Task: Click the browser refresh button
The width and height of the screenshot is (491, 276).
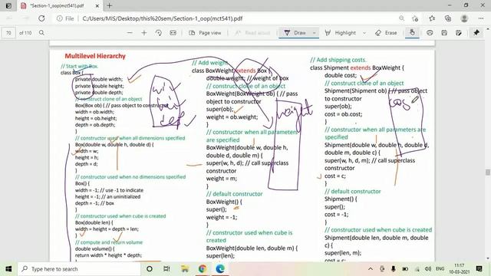Action: click(41, 18)
